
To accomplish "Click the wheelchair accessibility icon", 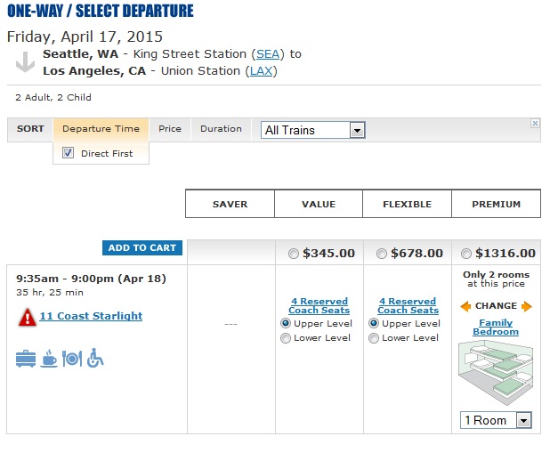I will (95, 358).
